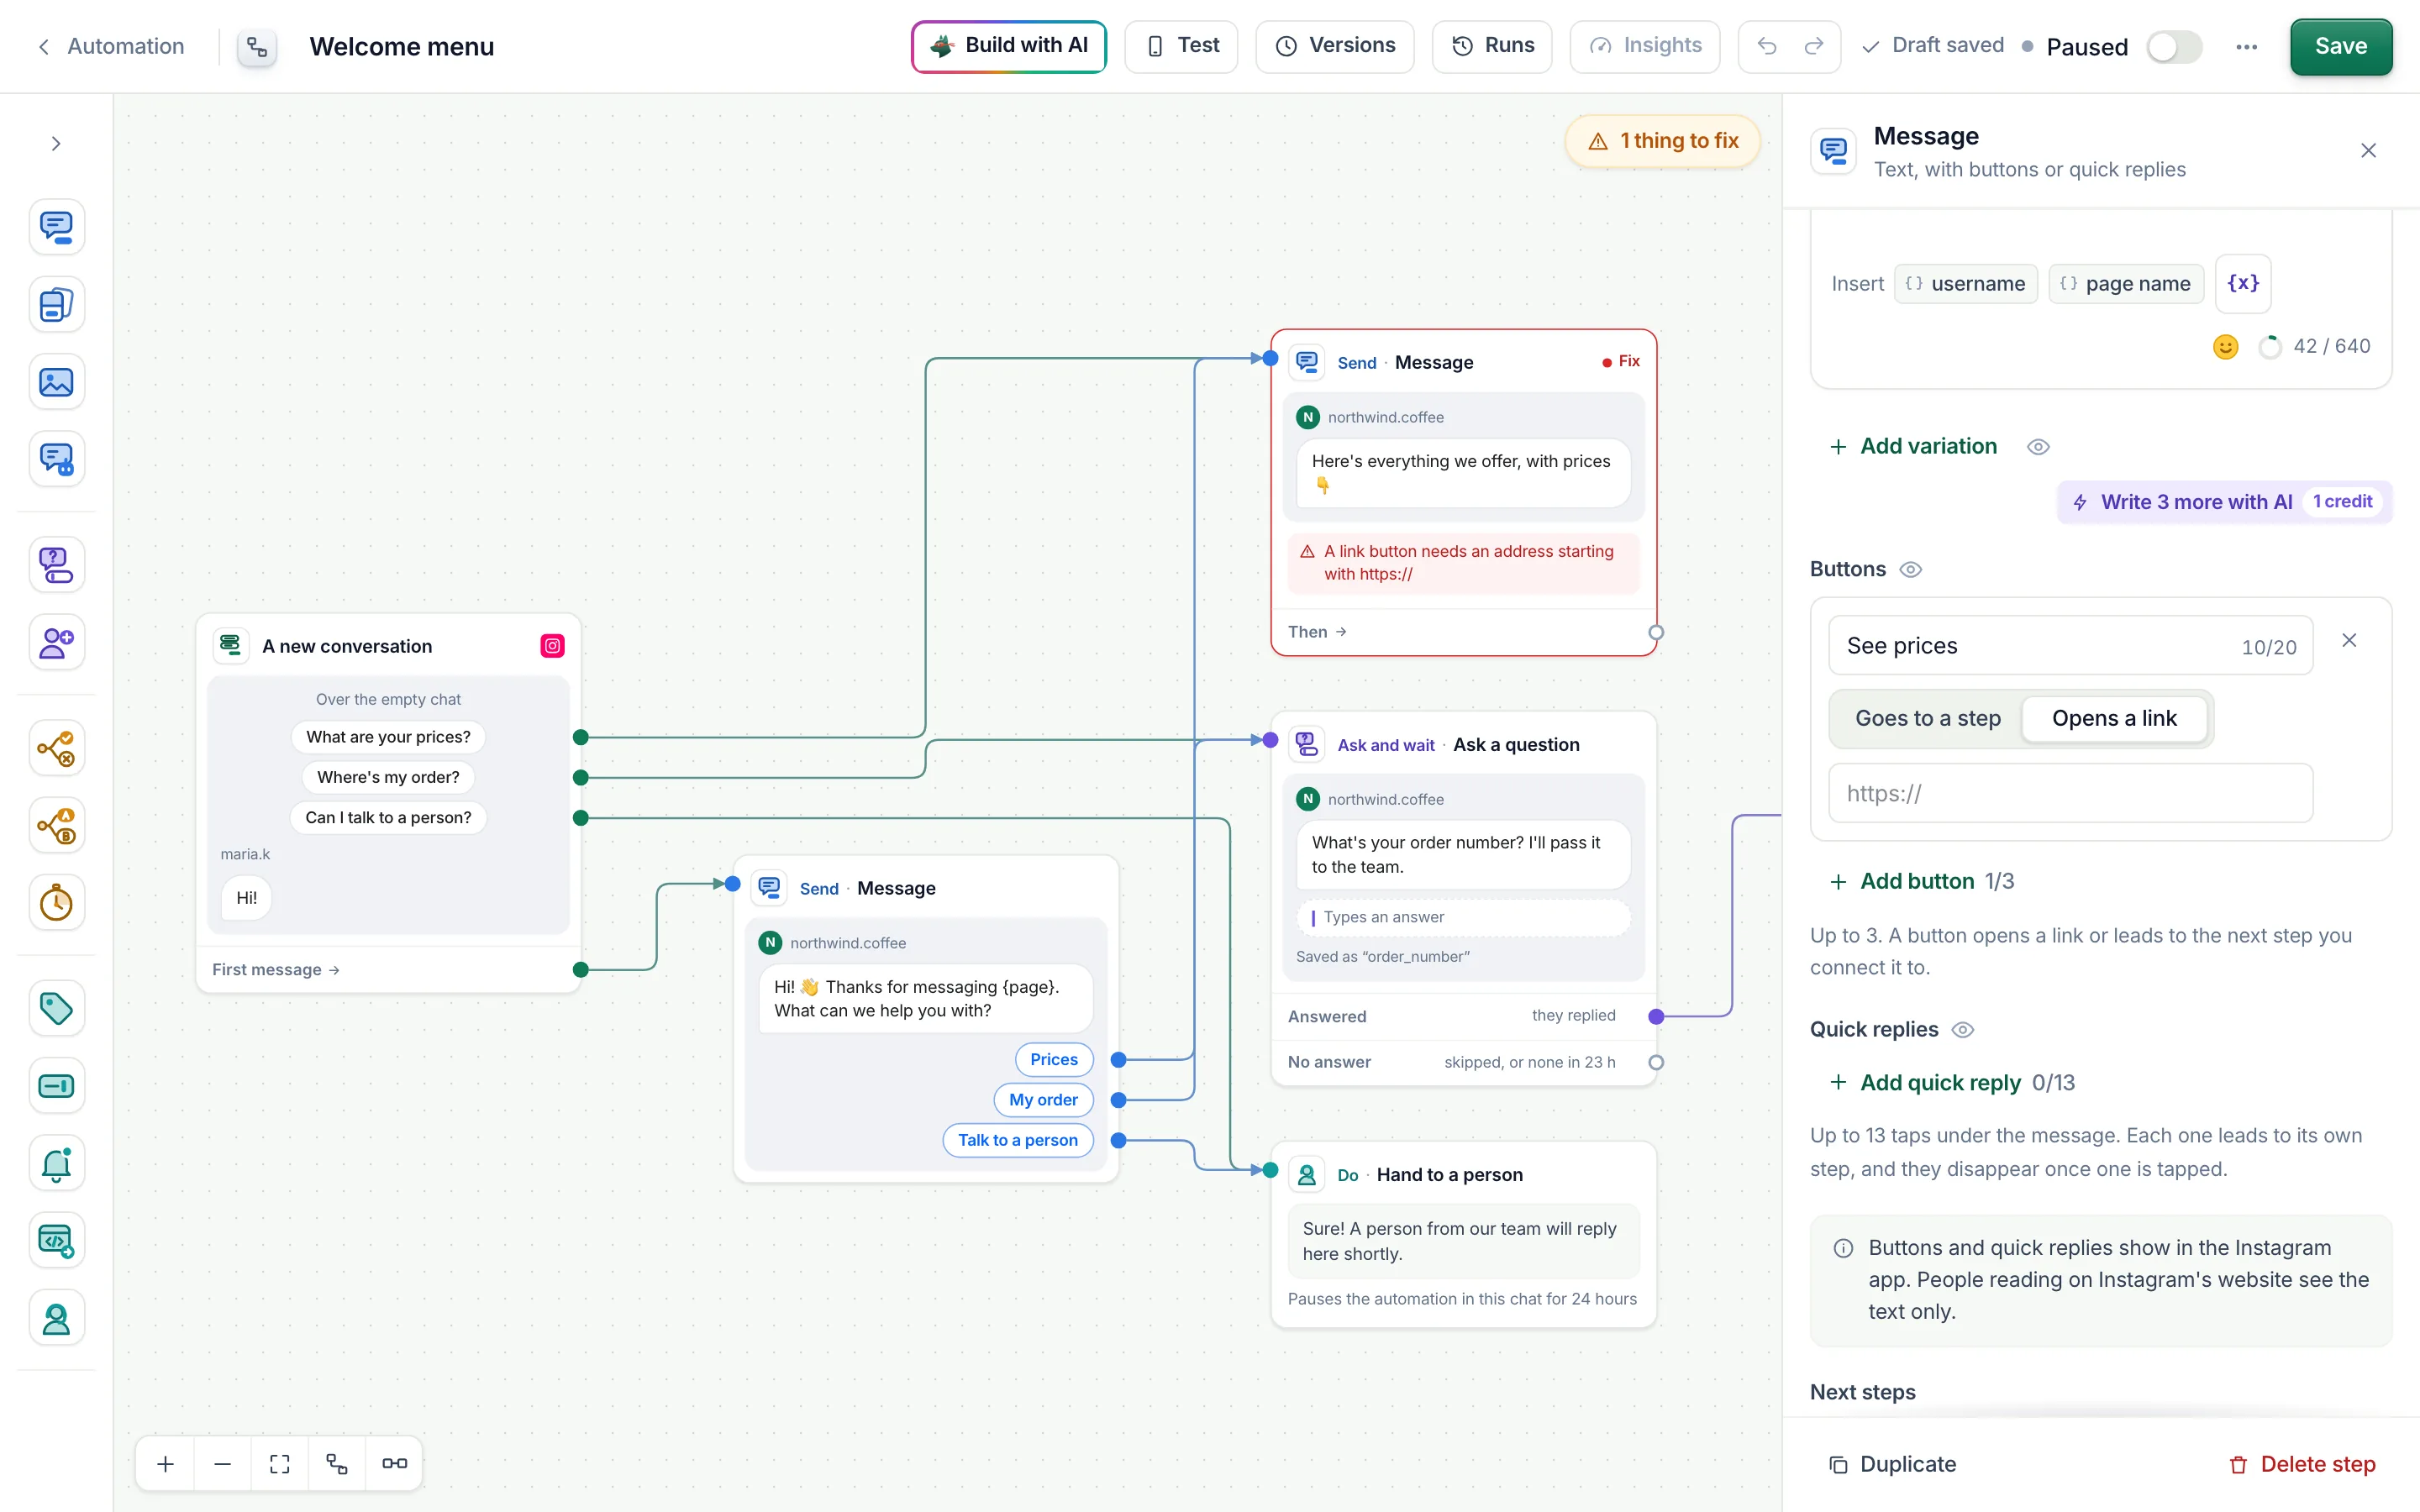Save the automation

pos(2341,46)
